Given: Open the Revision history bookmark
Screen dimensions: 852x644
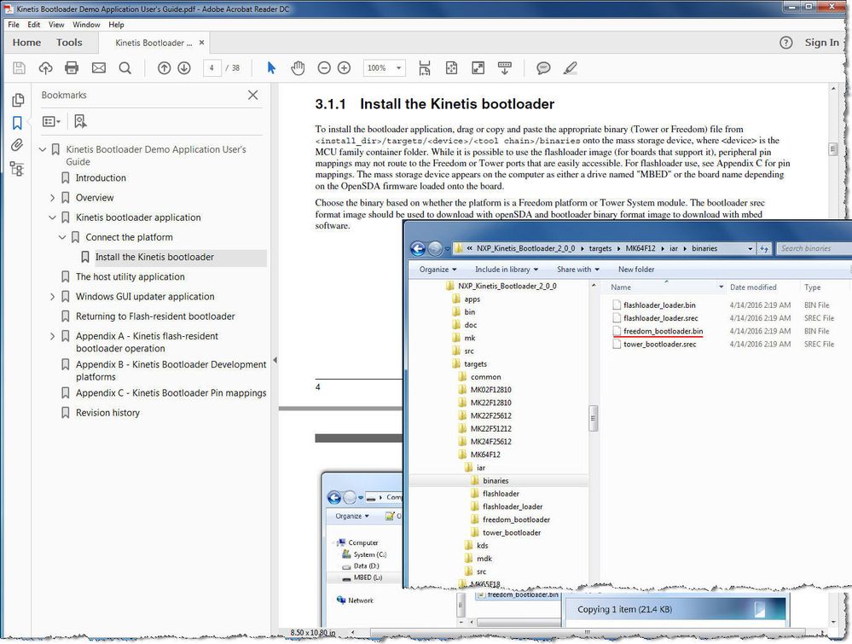Looking at the screenshot, I should pos(107,413).
